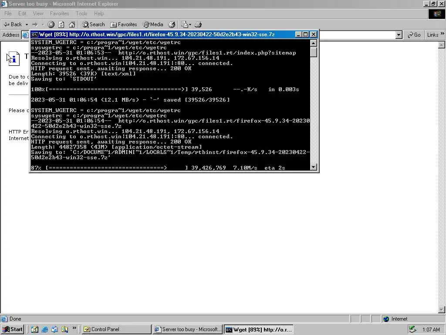446x335 pixels.
Task: Click the Go button next to address bar
Action: pyautogui.click(x=414, y=35)
